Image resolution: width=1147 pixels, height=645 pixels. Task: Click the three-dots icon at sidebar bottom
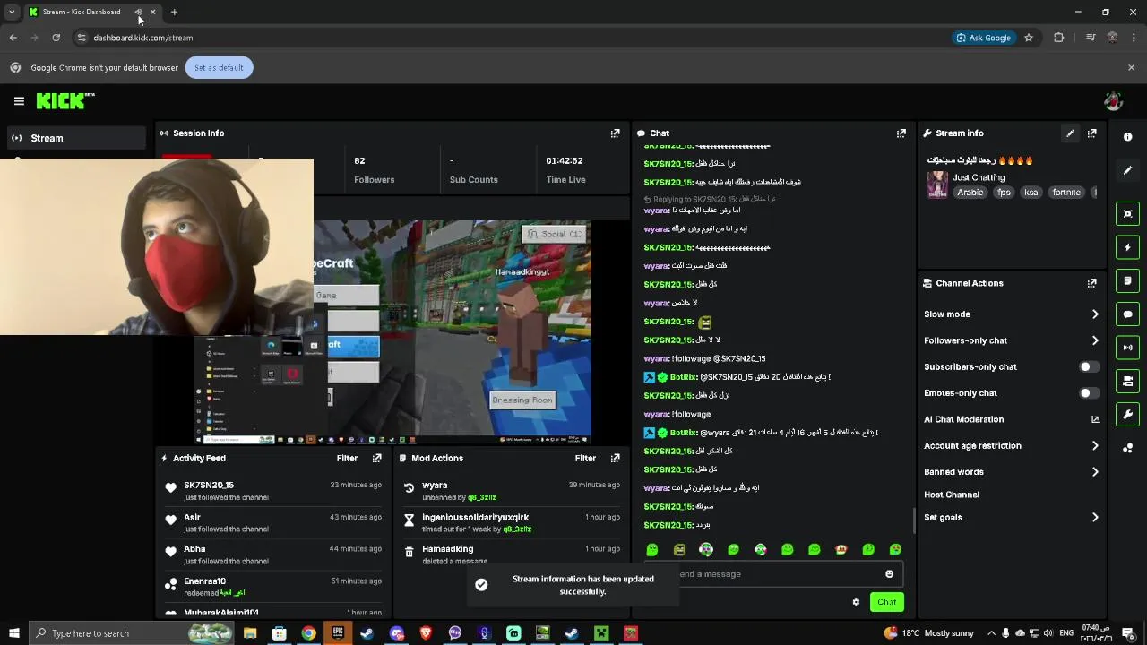click(1127, 448)
